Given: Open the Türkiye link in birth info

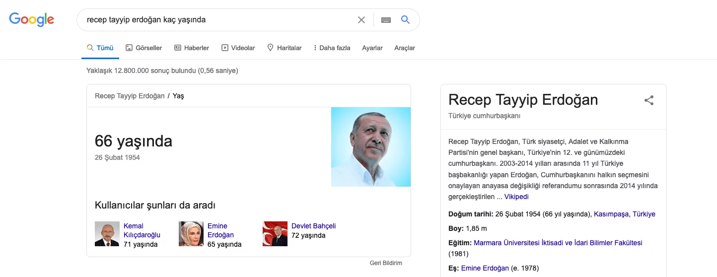Looking at the screenshot, I should 644,214.
